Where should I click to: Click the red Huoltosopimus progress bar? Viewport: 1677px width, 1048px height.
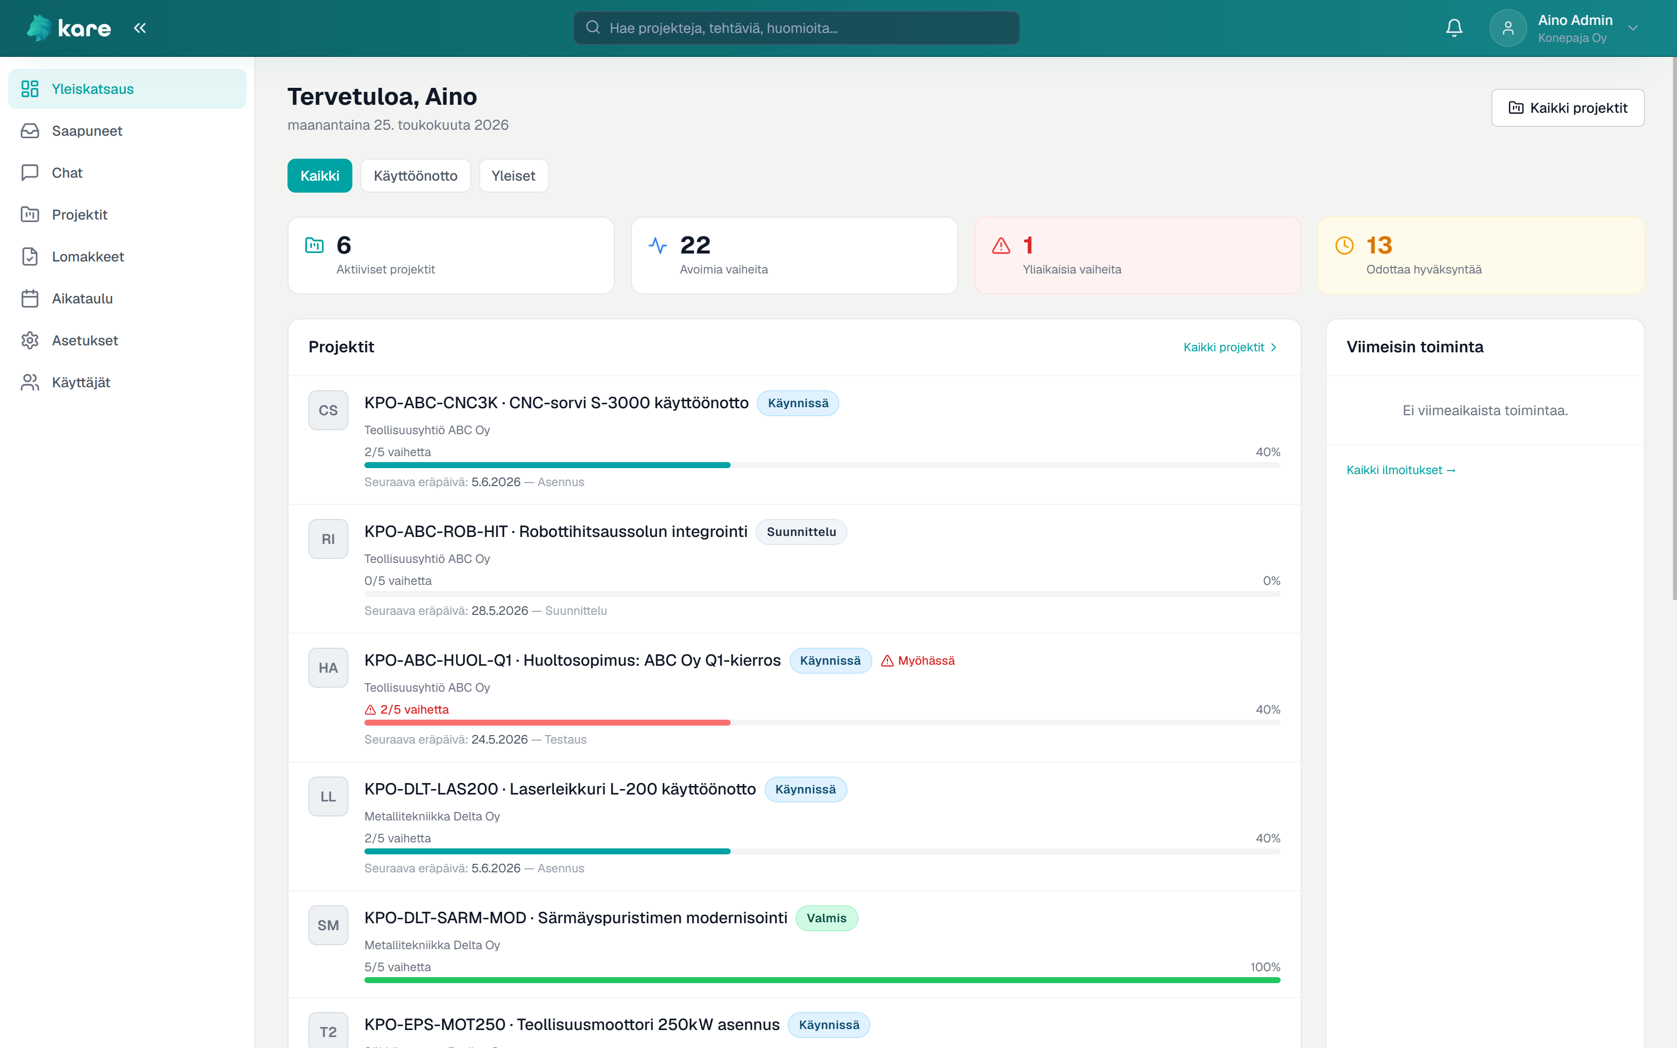[822, 723]
